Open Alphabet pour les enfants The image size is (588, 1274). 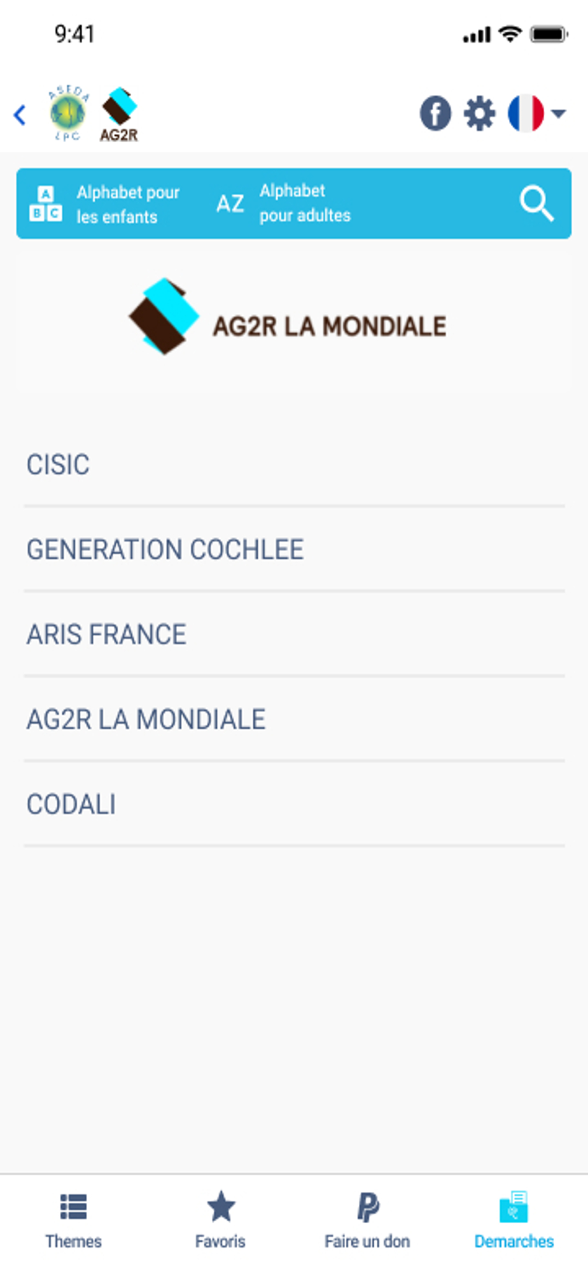click(x=128, y=204)
